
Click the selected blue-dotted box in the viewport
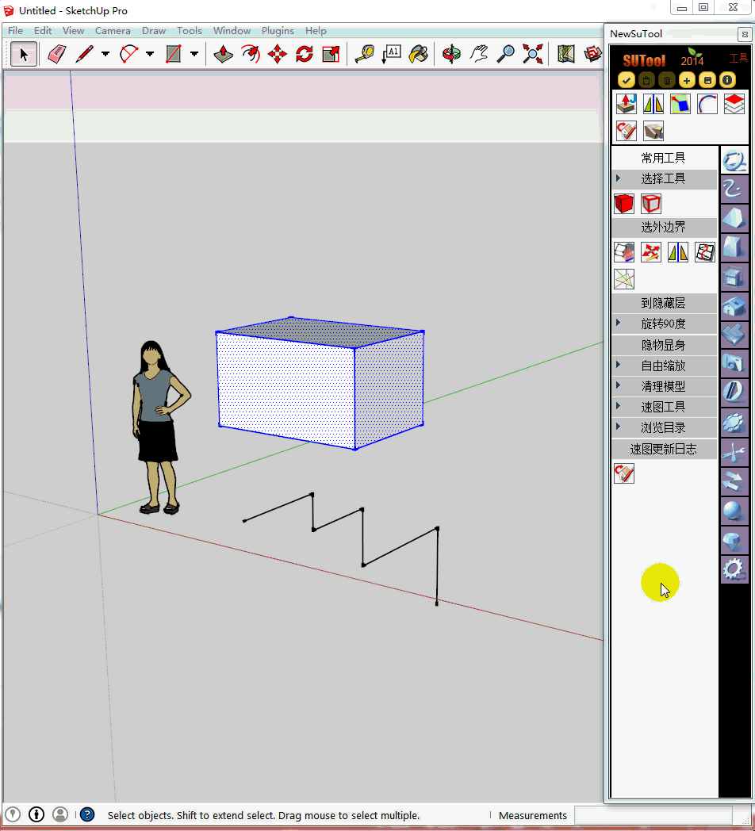[x=320, y=383]
